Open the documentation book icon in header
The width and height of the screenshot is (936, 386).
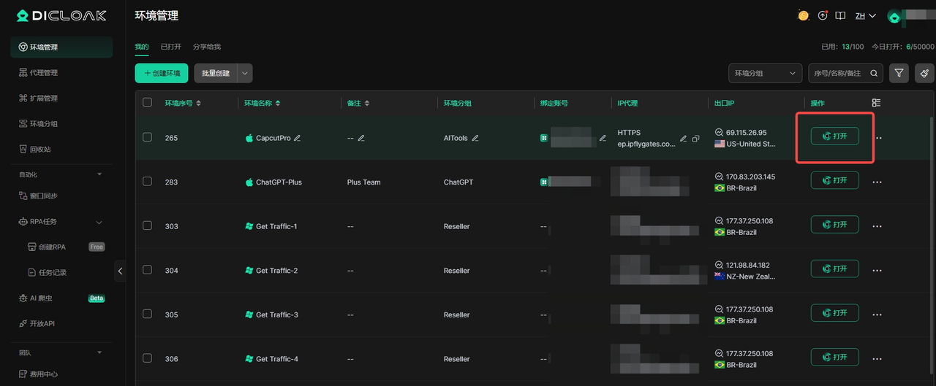[841, 15]
